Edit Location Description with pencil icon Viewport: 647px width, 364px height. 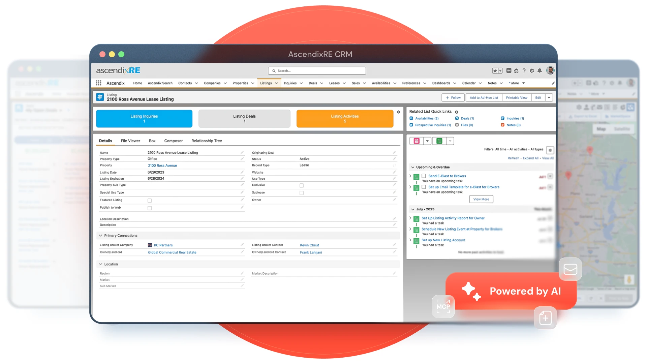(394, 219)
